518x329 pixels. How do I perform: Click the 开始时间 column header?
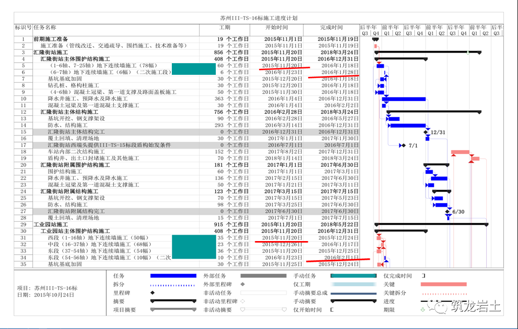coord(277,27)
